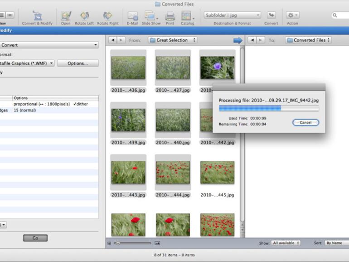Image resolution: width=349 pixels, height=262 pixels.
Task: Cancel the file processing dialog
Action: click(x=305, y=122)
